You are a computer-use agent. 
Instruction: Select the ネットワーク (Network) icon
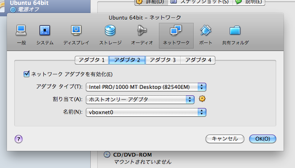[176, 34]
